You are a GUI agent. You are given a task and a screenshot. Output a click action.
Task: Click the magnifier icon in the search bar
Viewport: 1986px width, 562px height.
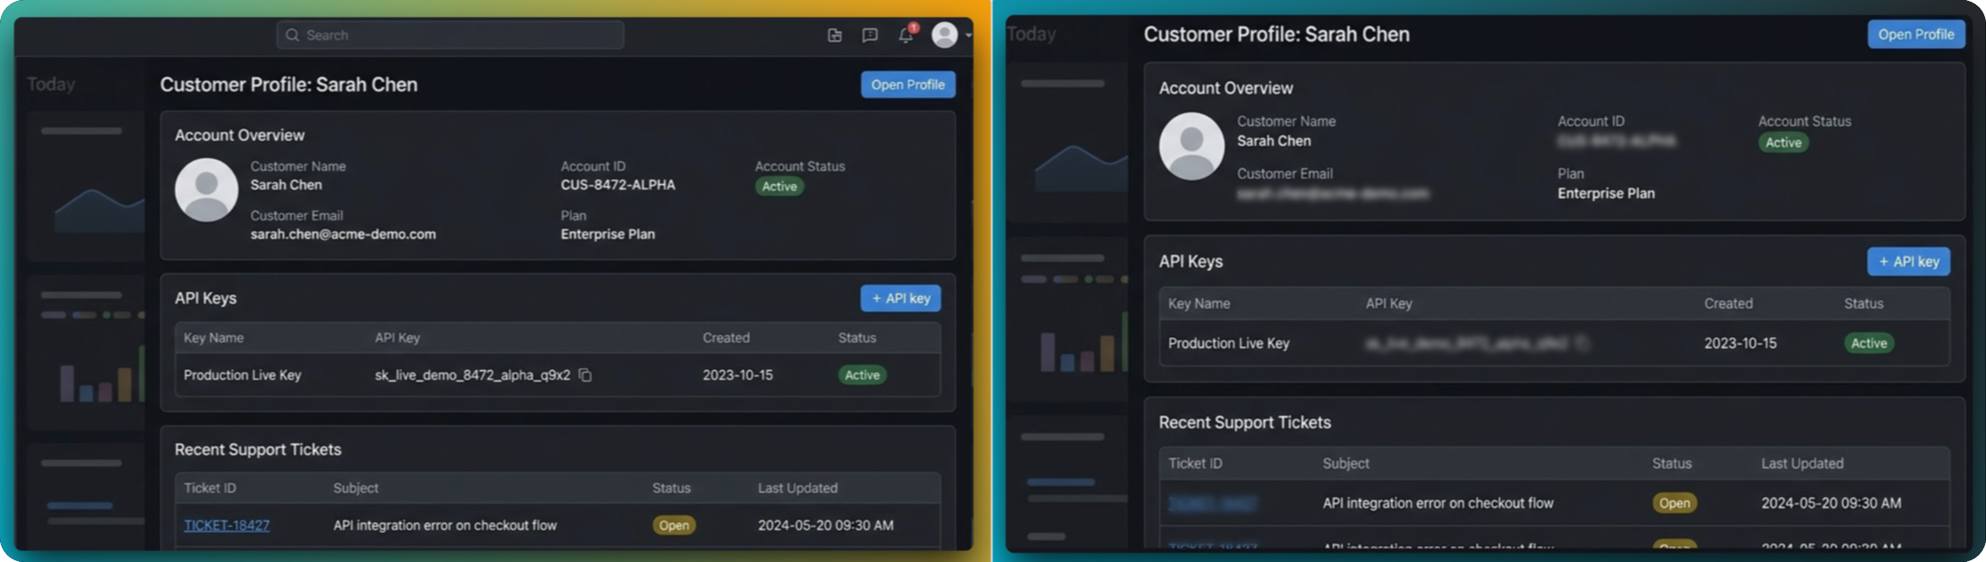click(x=292, y=35)
